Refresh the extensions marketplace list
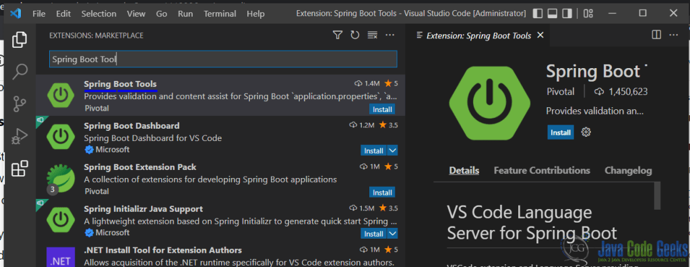 355,35
